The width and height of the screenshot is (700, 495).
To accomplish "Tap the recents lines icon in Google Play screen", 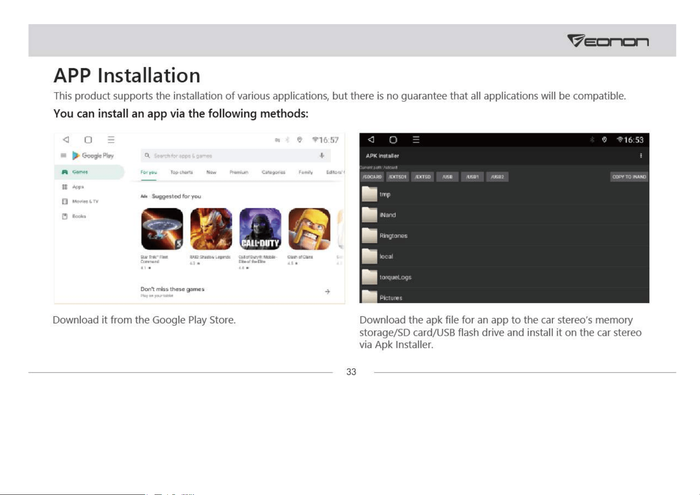I will tap(111, 140).
